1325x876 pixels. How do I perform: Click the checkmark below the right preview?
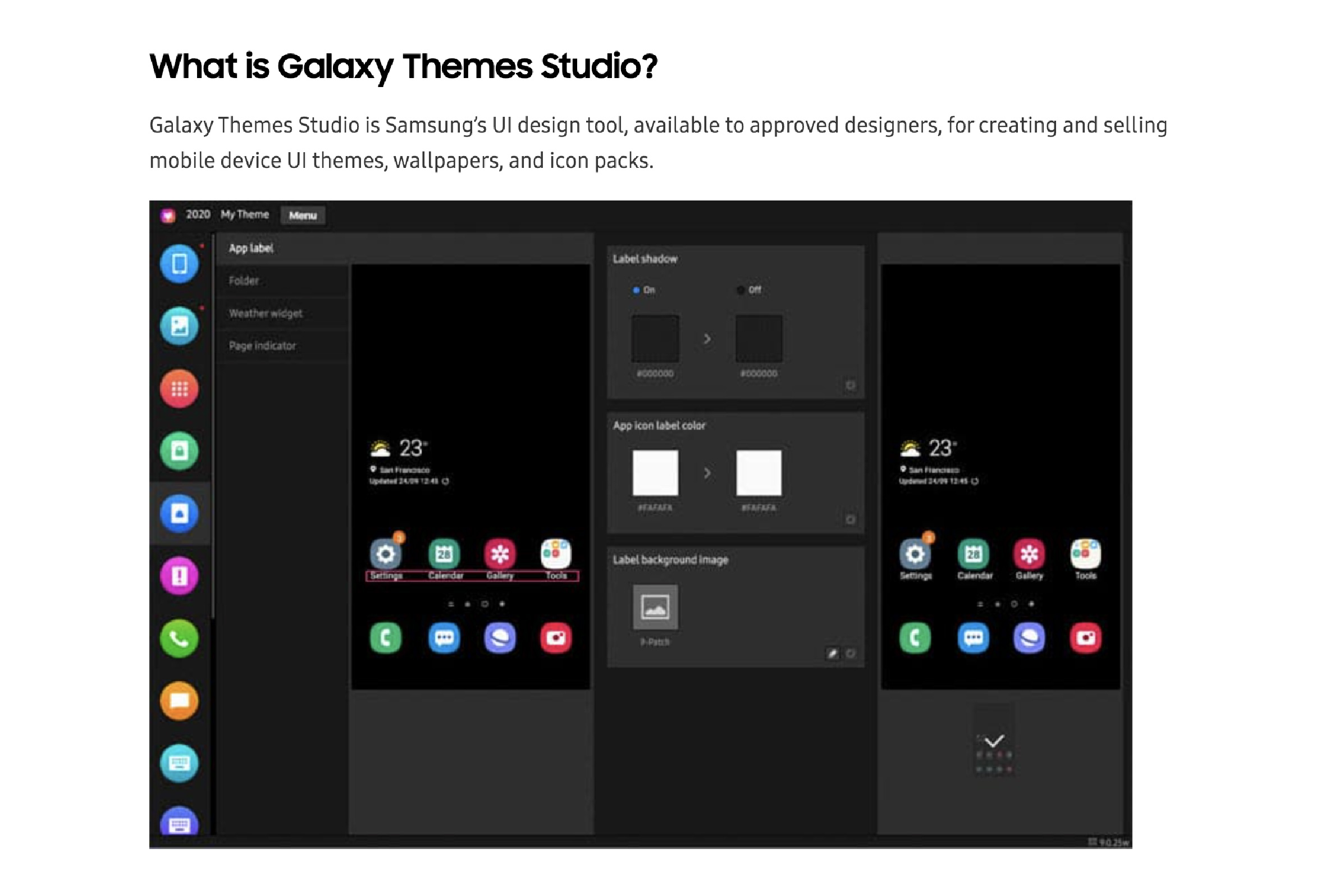[994, 741]
